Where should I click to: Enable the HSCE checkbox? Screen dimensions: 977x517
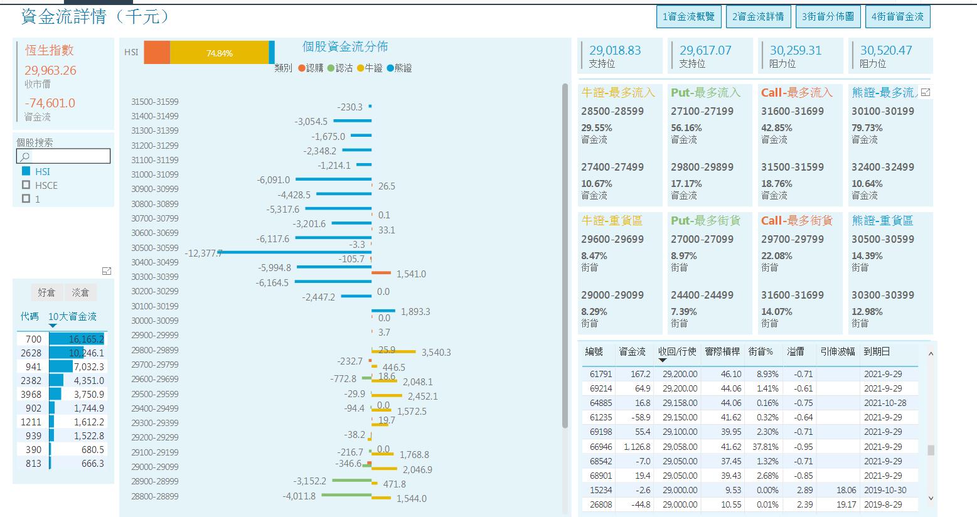pyautogui.click(x=24, y=185)
